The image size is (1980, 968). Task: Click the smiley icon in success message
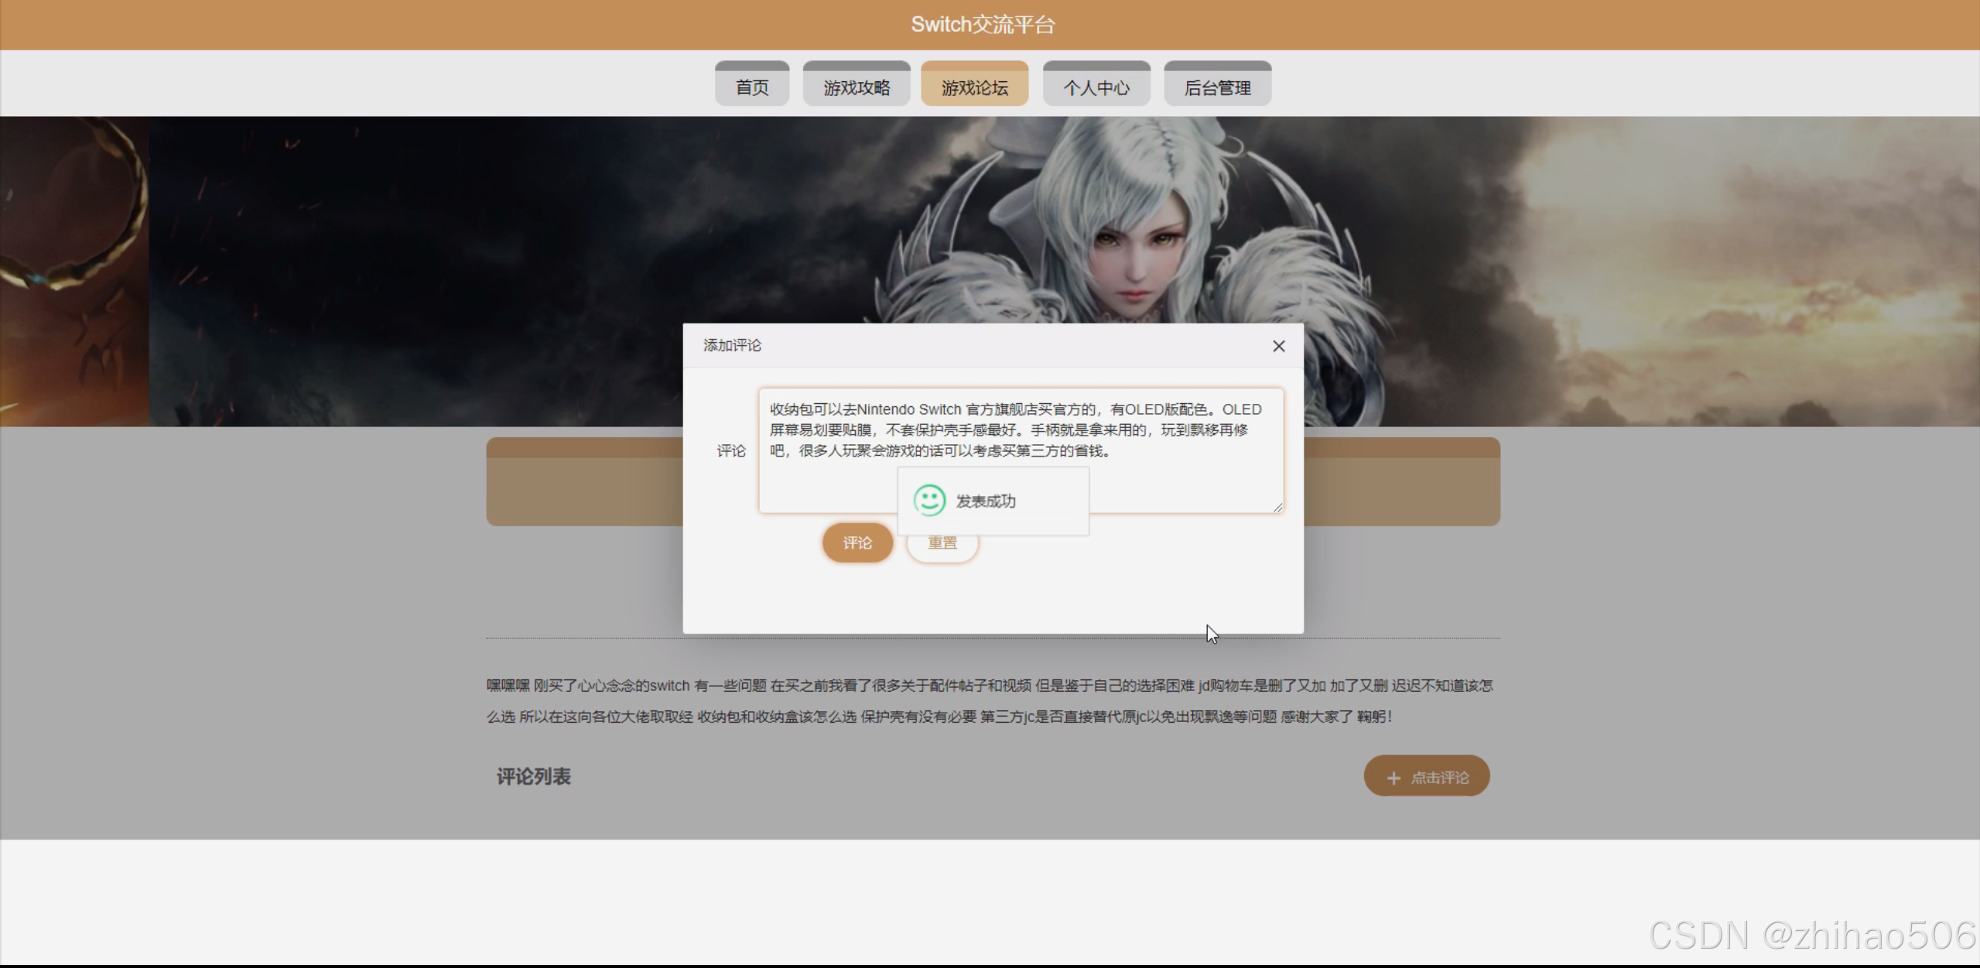tap(929, 500)
